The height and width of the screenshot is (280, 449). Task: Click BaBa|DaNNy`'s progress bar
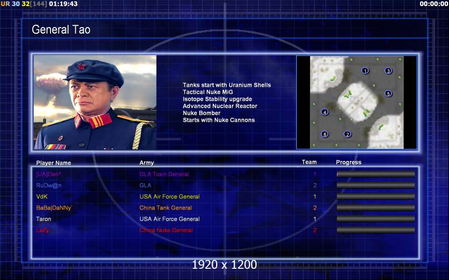[x=376, y=208]
